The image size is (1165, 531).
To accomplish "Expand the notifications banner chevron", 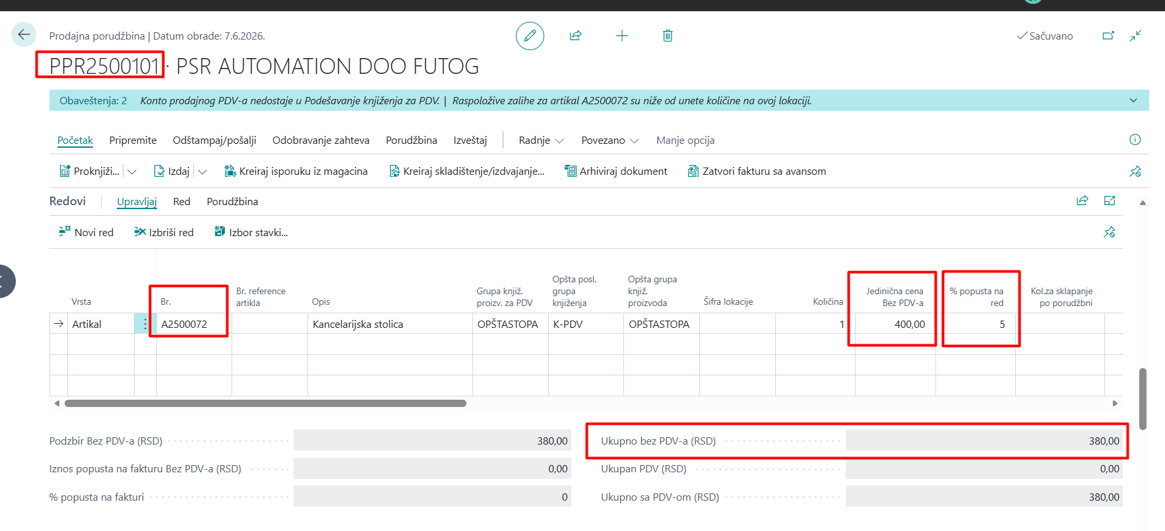I will (x=1133, y=100).
